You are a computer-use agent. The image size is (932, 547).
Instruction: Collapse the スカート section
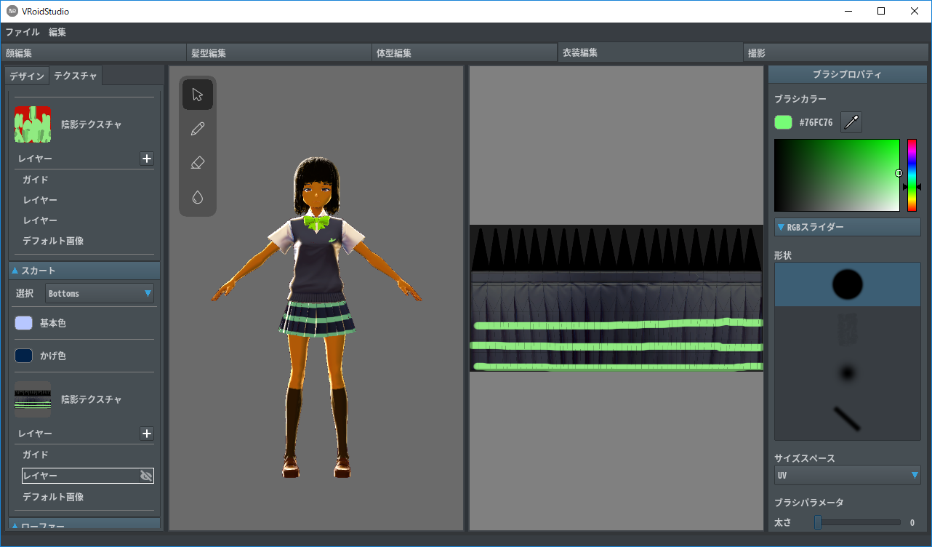pos(84,271)
